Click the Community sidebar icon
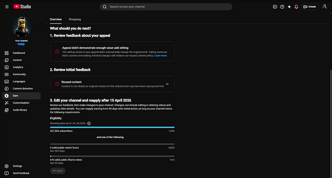Viewport: 332px width, 178px height. (x=7, y=74)
